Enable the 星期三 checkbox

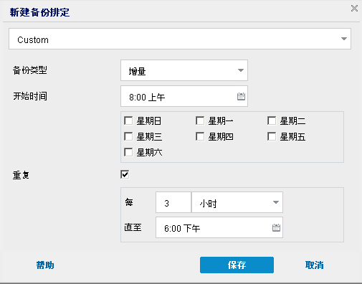click(x=128, y=136)
